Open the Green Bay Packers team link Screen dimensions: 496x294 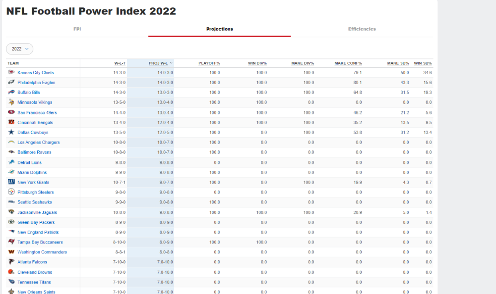36,222
